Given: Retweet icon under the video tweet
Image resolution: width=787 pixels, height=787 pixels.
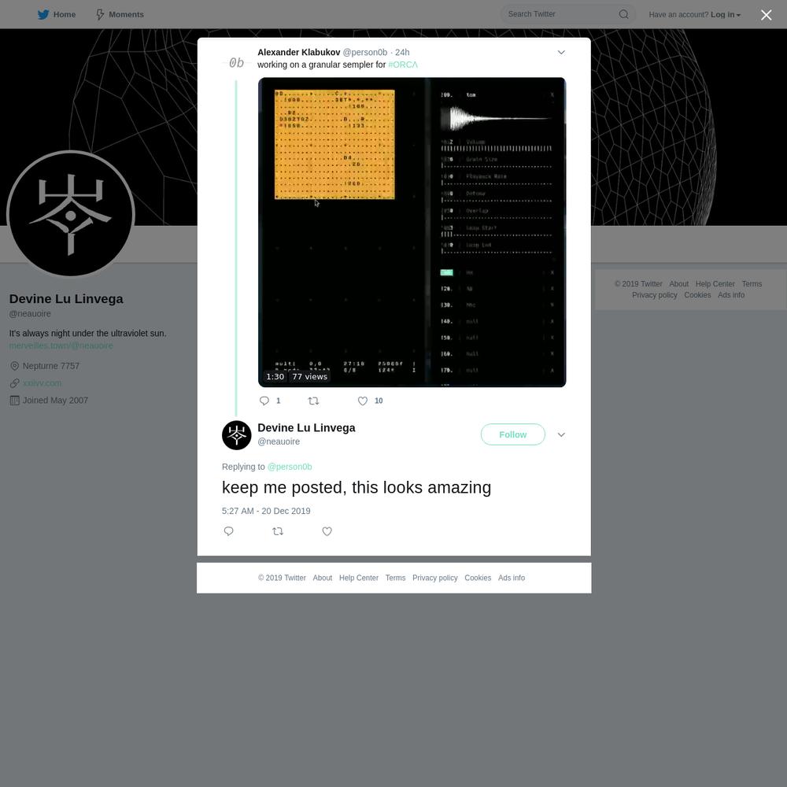Looking at the screenshot, I should 313,401.
